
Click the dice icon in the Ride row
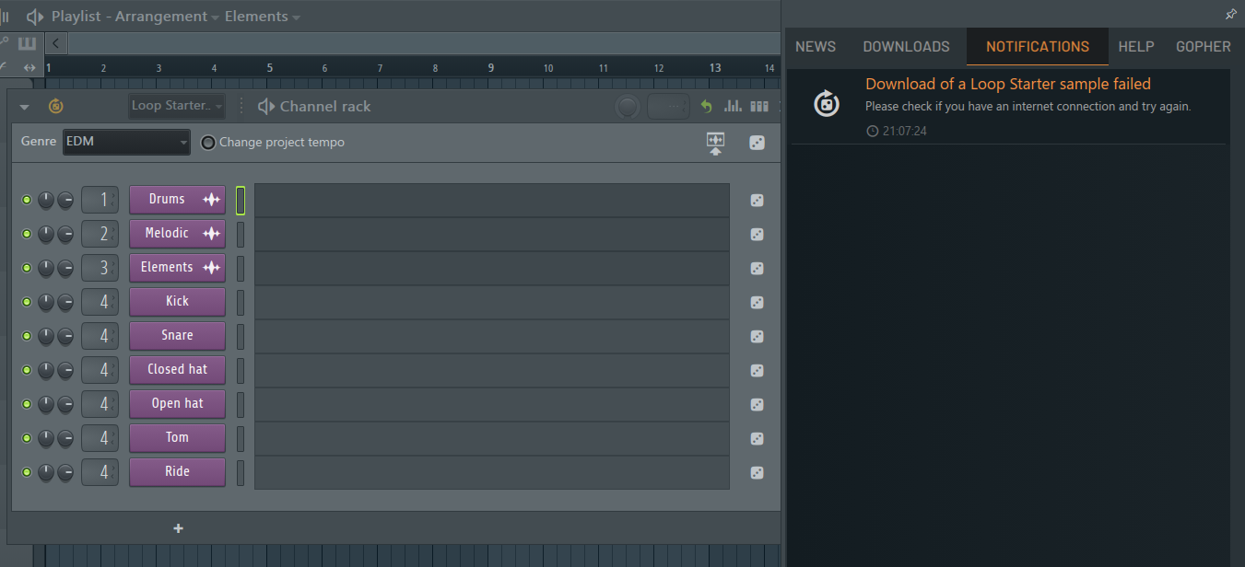click(757, 473)
